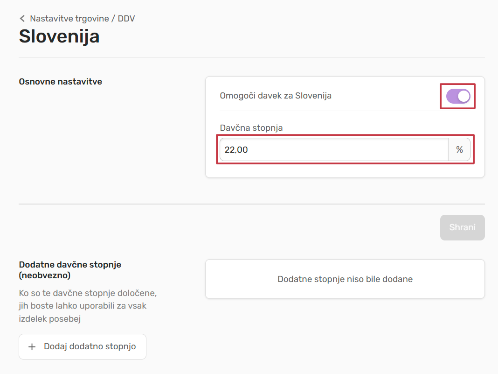This screenshot has height=374, width=498.
Task: Click the DDV part of the breadcrumb
Action: point(126,19)
